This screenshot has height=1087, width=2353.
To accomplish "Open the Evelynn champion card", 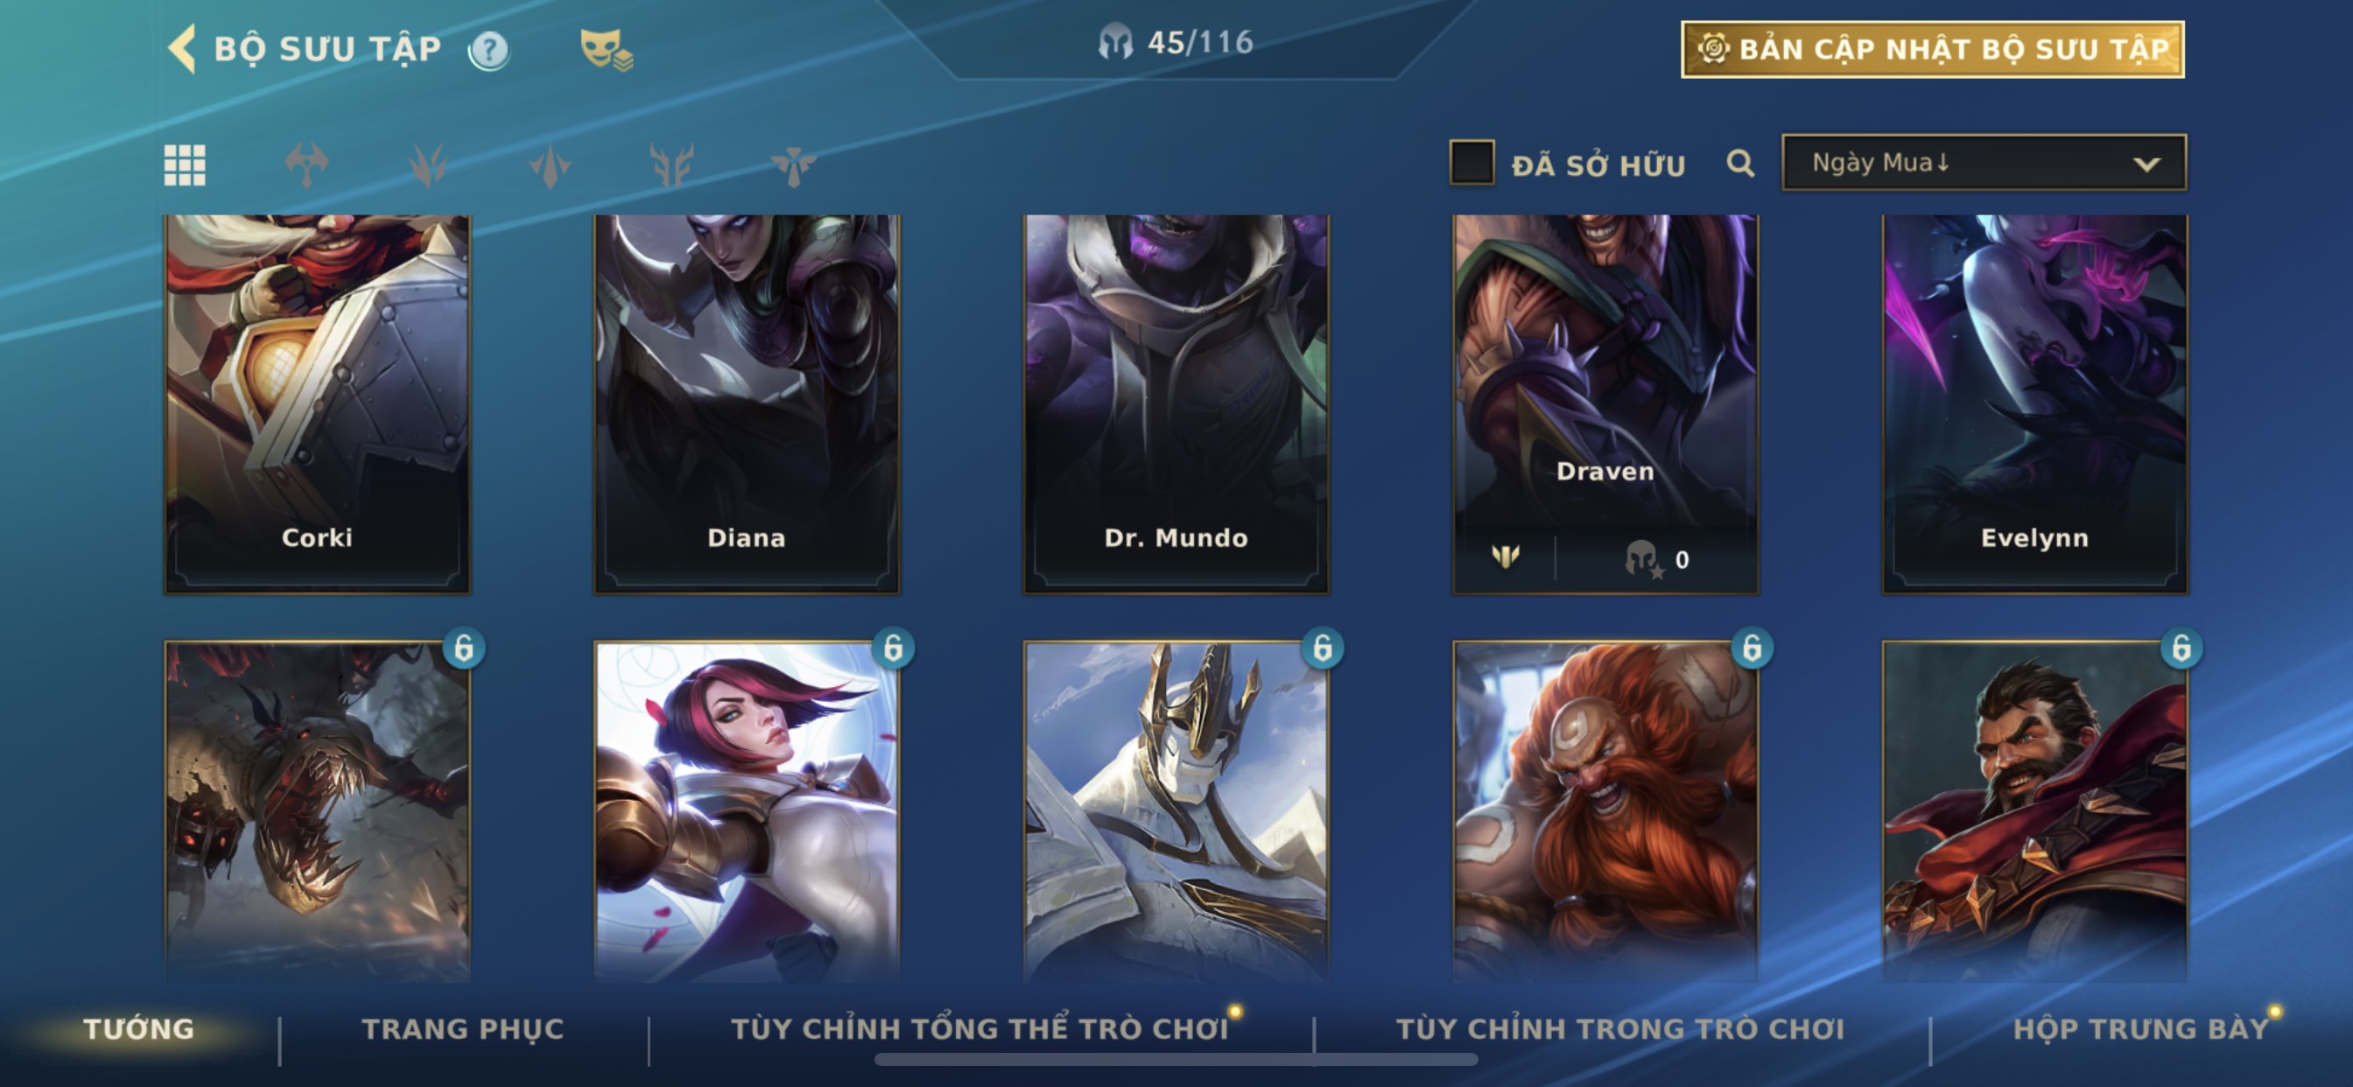I will (x=2034, y=403).
